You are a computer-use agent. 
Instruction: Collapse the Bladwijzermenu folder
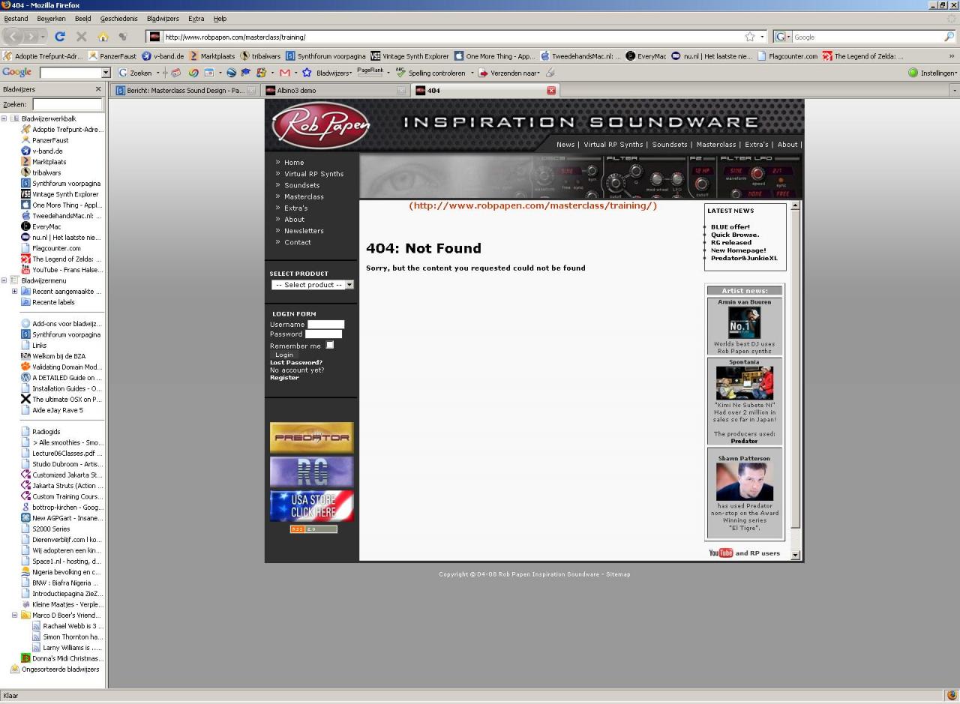point(4,280)
